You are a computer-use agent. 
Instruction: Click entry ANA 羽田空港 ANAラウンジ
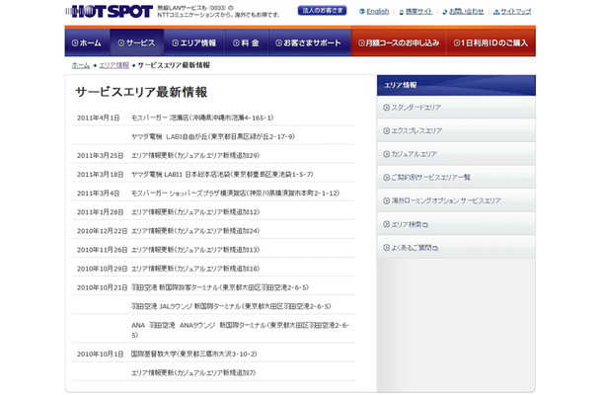click(241, 330)
